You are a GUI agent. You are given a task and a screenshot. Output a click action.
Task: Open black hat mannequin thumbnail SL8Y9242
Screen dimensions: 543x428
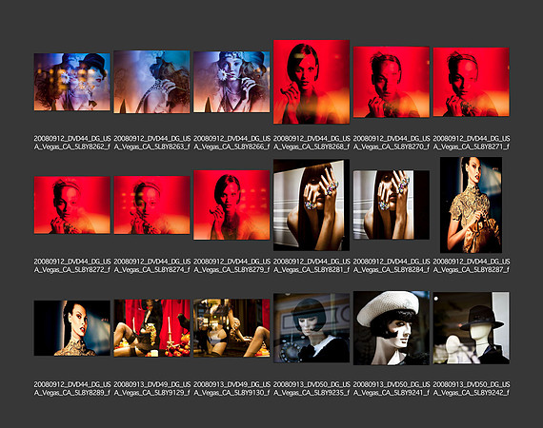(471, 328)
